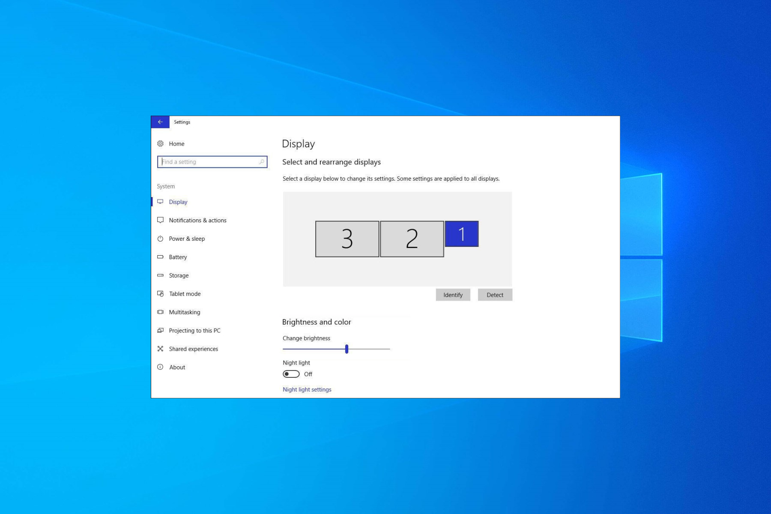Click in the Find a setting search box
This screenshot has width=771, height=514.
(212, 162)
